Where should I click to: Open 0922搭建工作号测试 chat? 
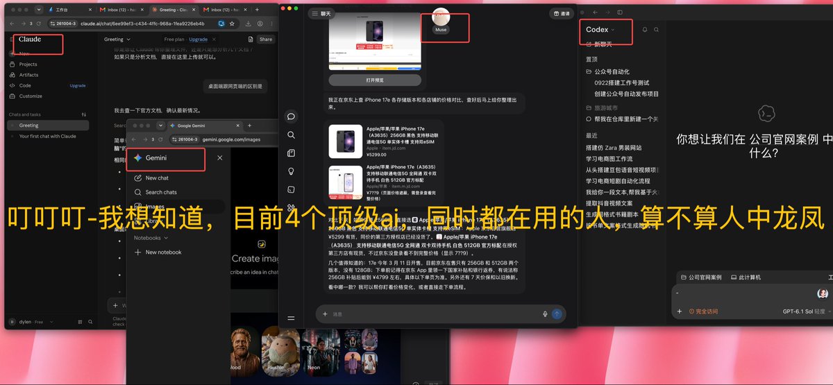point(622,83)
